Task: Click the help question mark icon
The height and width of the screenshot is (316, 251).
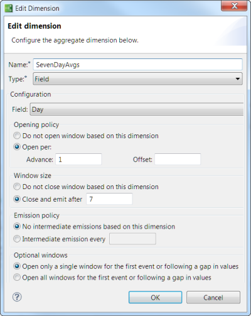Action: pos(17,297)
